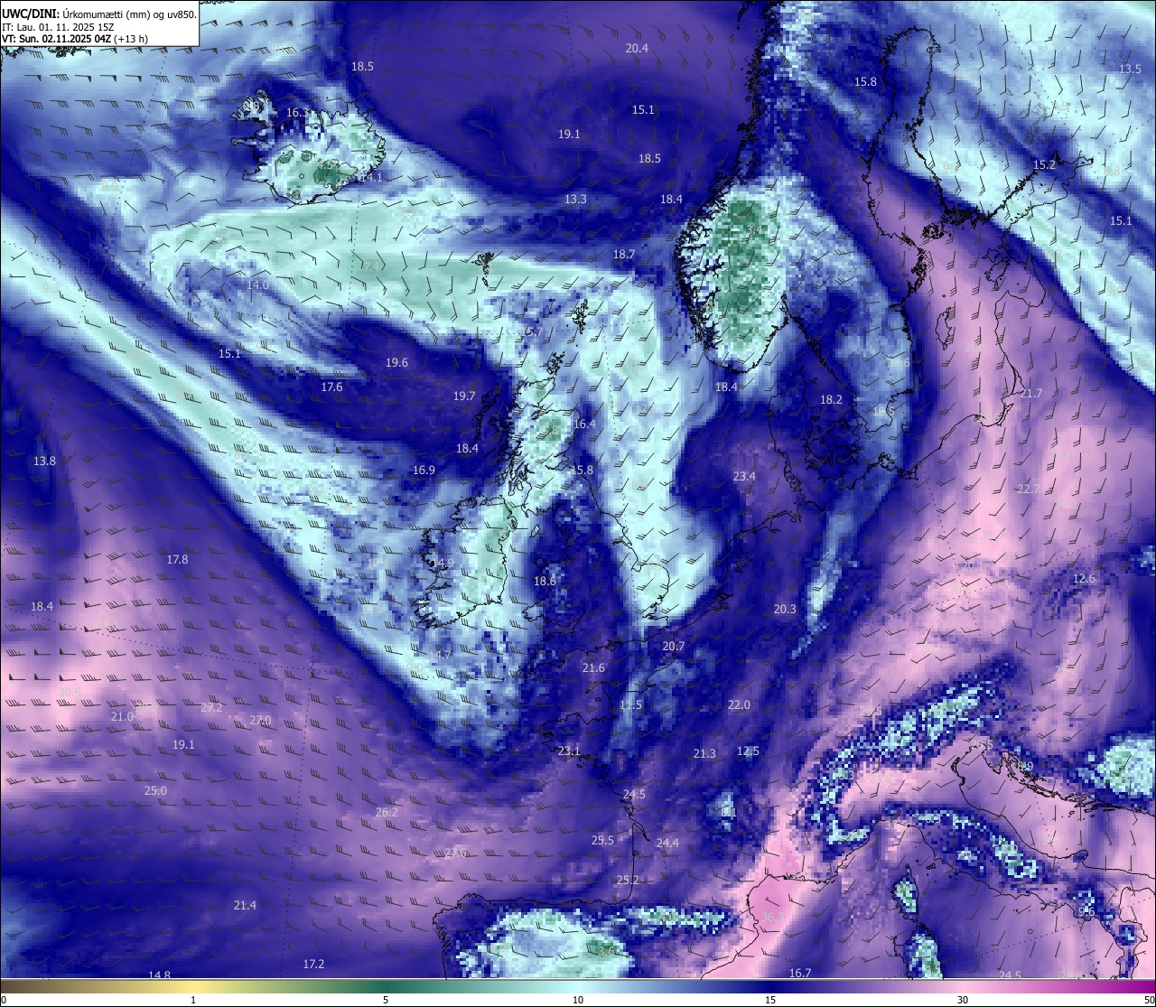Click the 14.0 value south of Iceland
Image resolution: width=1156 pixels, height=1007 pixels.
click(x=257, y=284)
